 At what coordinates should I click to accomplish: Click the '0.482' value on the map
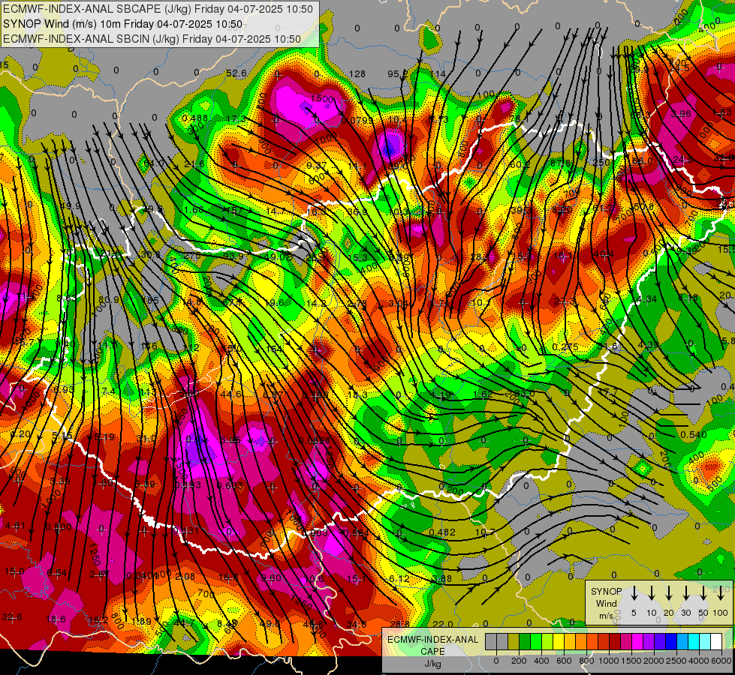point(442,532)
